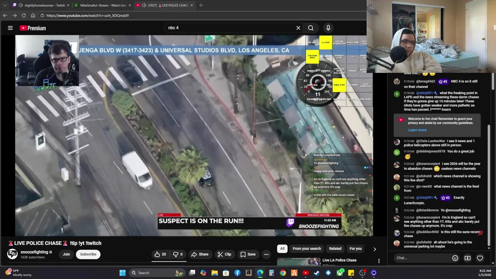Subscribe to snoozefighting
496x279 pixels.
point(88,254)
